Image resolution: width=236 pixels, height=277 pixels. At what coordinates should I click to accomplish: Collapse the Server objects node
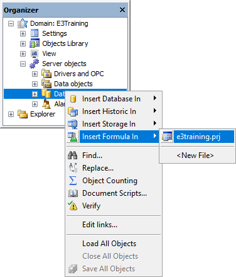click(23, 64)
